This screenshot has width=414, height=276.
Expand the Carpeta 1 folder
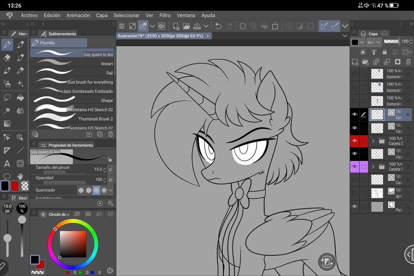point(373,167)
